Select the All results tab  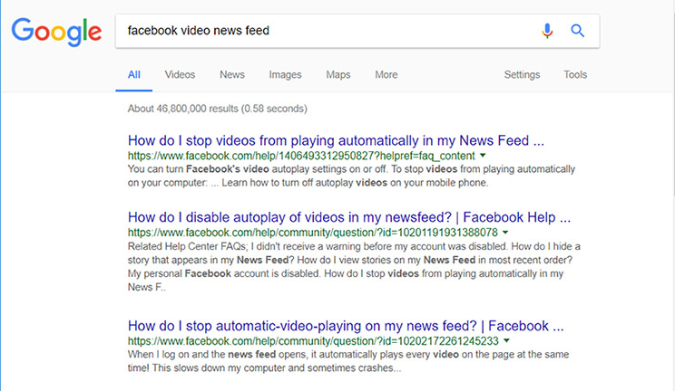134,75
